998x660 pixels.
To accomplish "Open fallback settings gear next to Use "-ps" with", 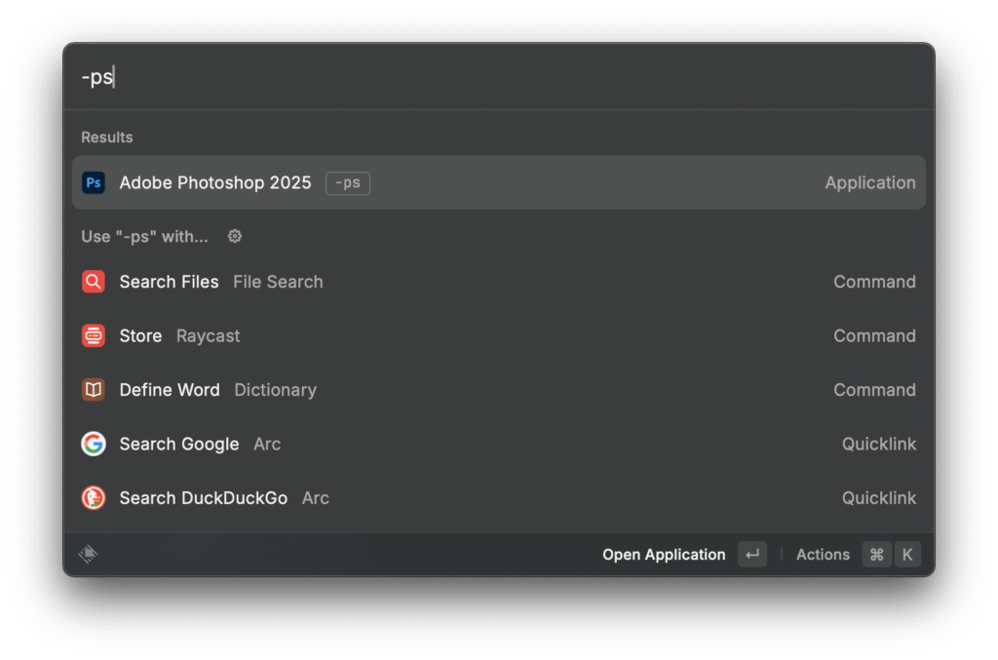I will coord(235,236).
